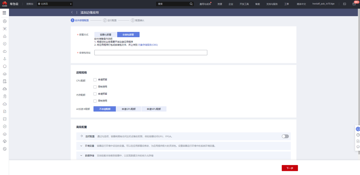
Task: Click the 安装包地址 input field
Action: pyautogui.click(x=150, y=52)
